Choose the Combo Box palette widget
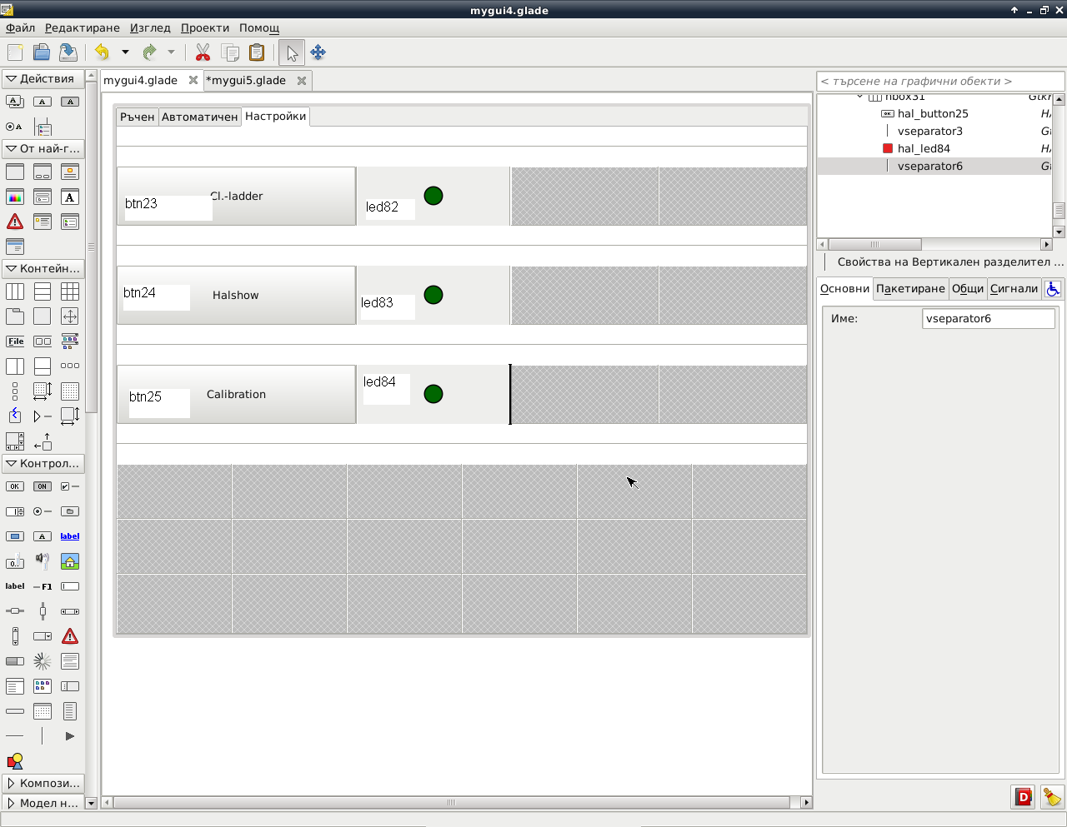The height and width of the screenshot is (827, 1067). 43,636
